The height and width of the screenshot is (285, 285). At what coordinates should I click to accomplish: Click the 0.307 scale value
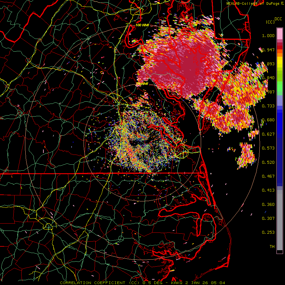pos(268,218)
